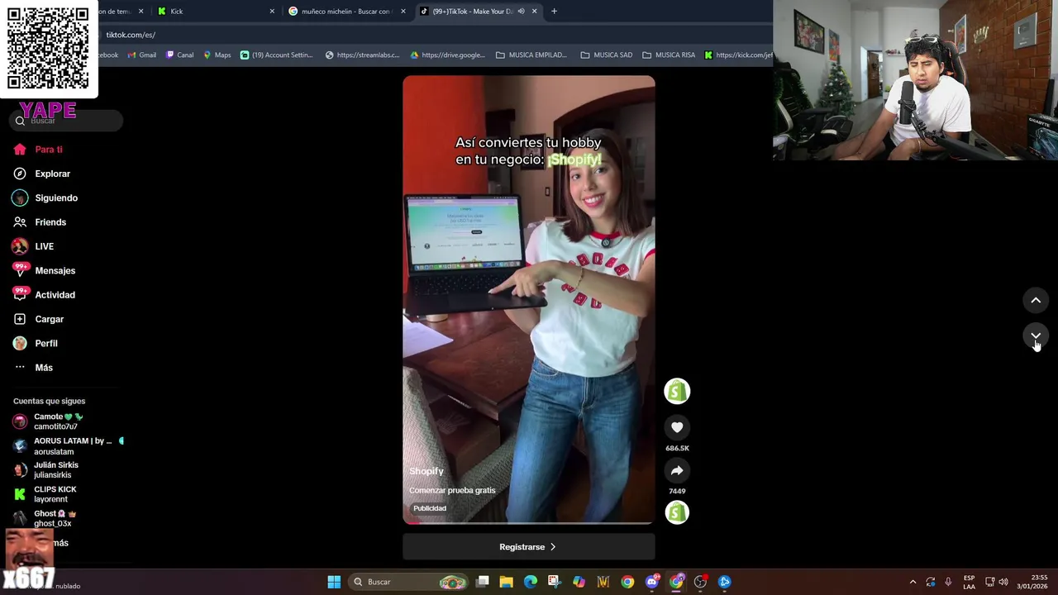Open the microphone tray icon
This screenshot has width=1058, height=595.
point(948,582)
